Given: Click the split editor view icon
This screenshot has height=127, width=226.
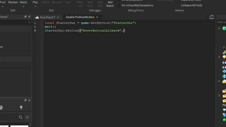Looking at the screenshot, I should pyautogui.click(x=211, y=17).
